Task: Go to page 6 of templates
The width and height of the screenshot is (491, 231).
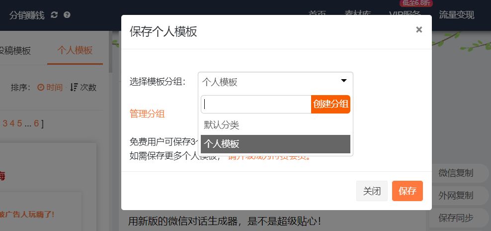Action: [x=36, y=123]
